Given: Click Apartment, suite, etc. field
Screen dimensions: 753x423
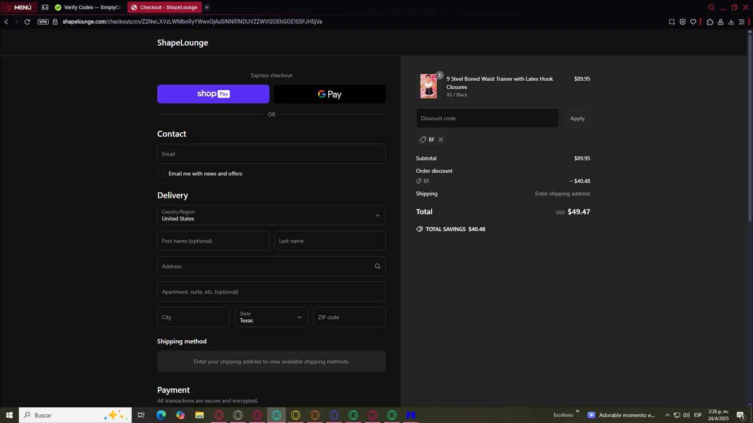Looking at the screenshot, I should [272, 292].
